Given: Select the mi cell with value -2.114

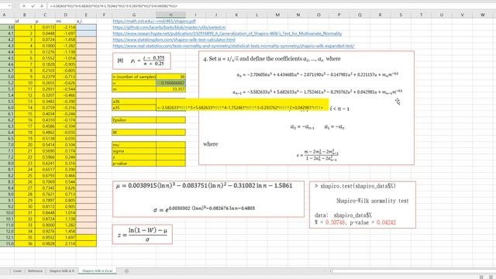Looking at the screenshot, I should [x=65, y=27].
